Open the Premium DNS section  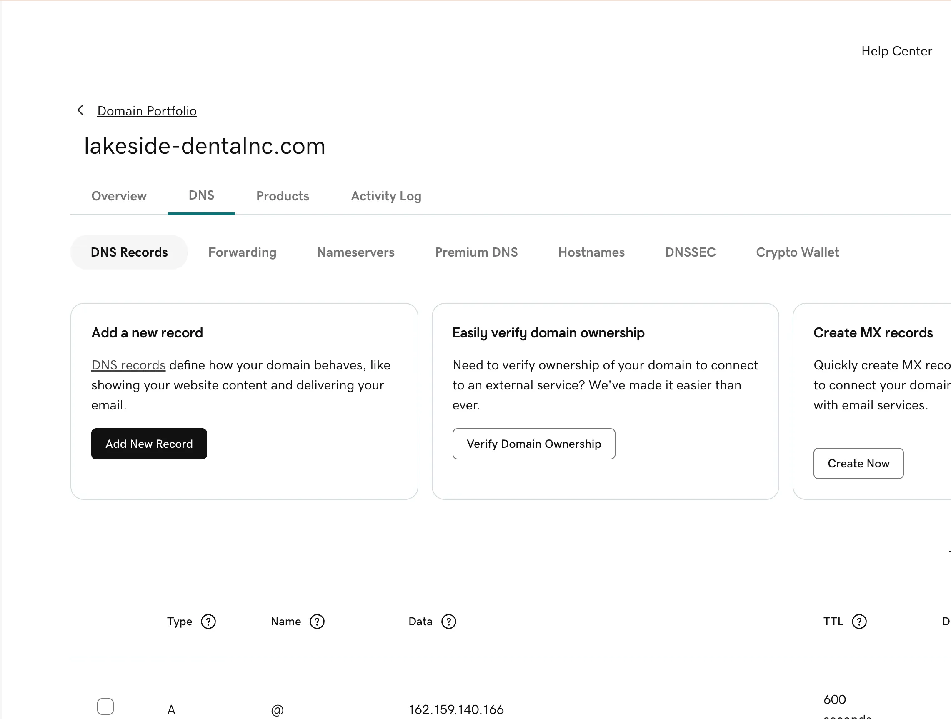coord(476,252)
